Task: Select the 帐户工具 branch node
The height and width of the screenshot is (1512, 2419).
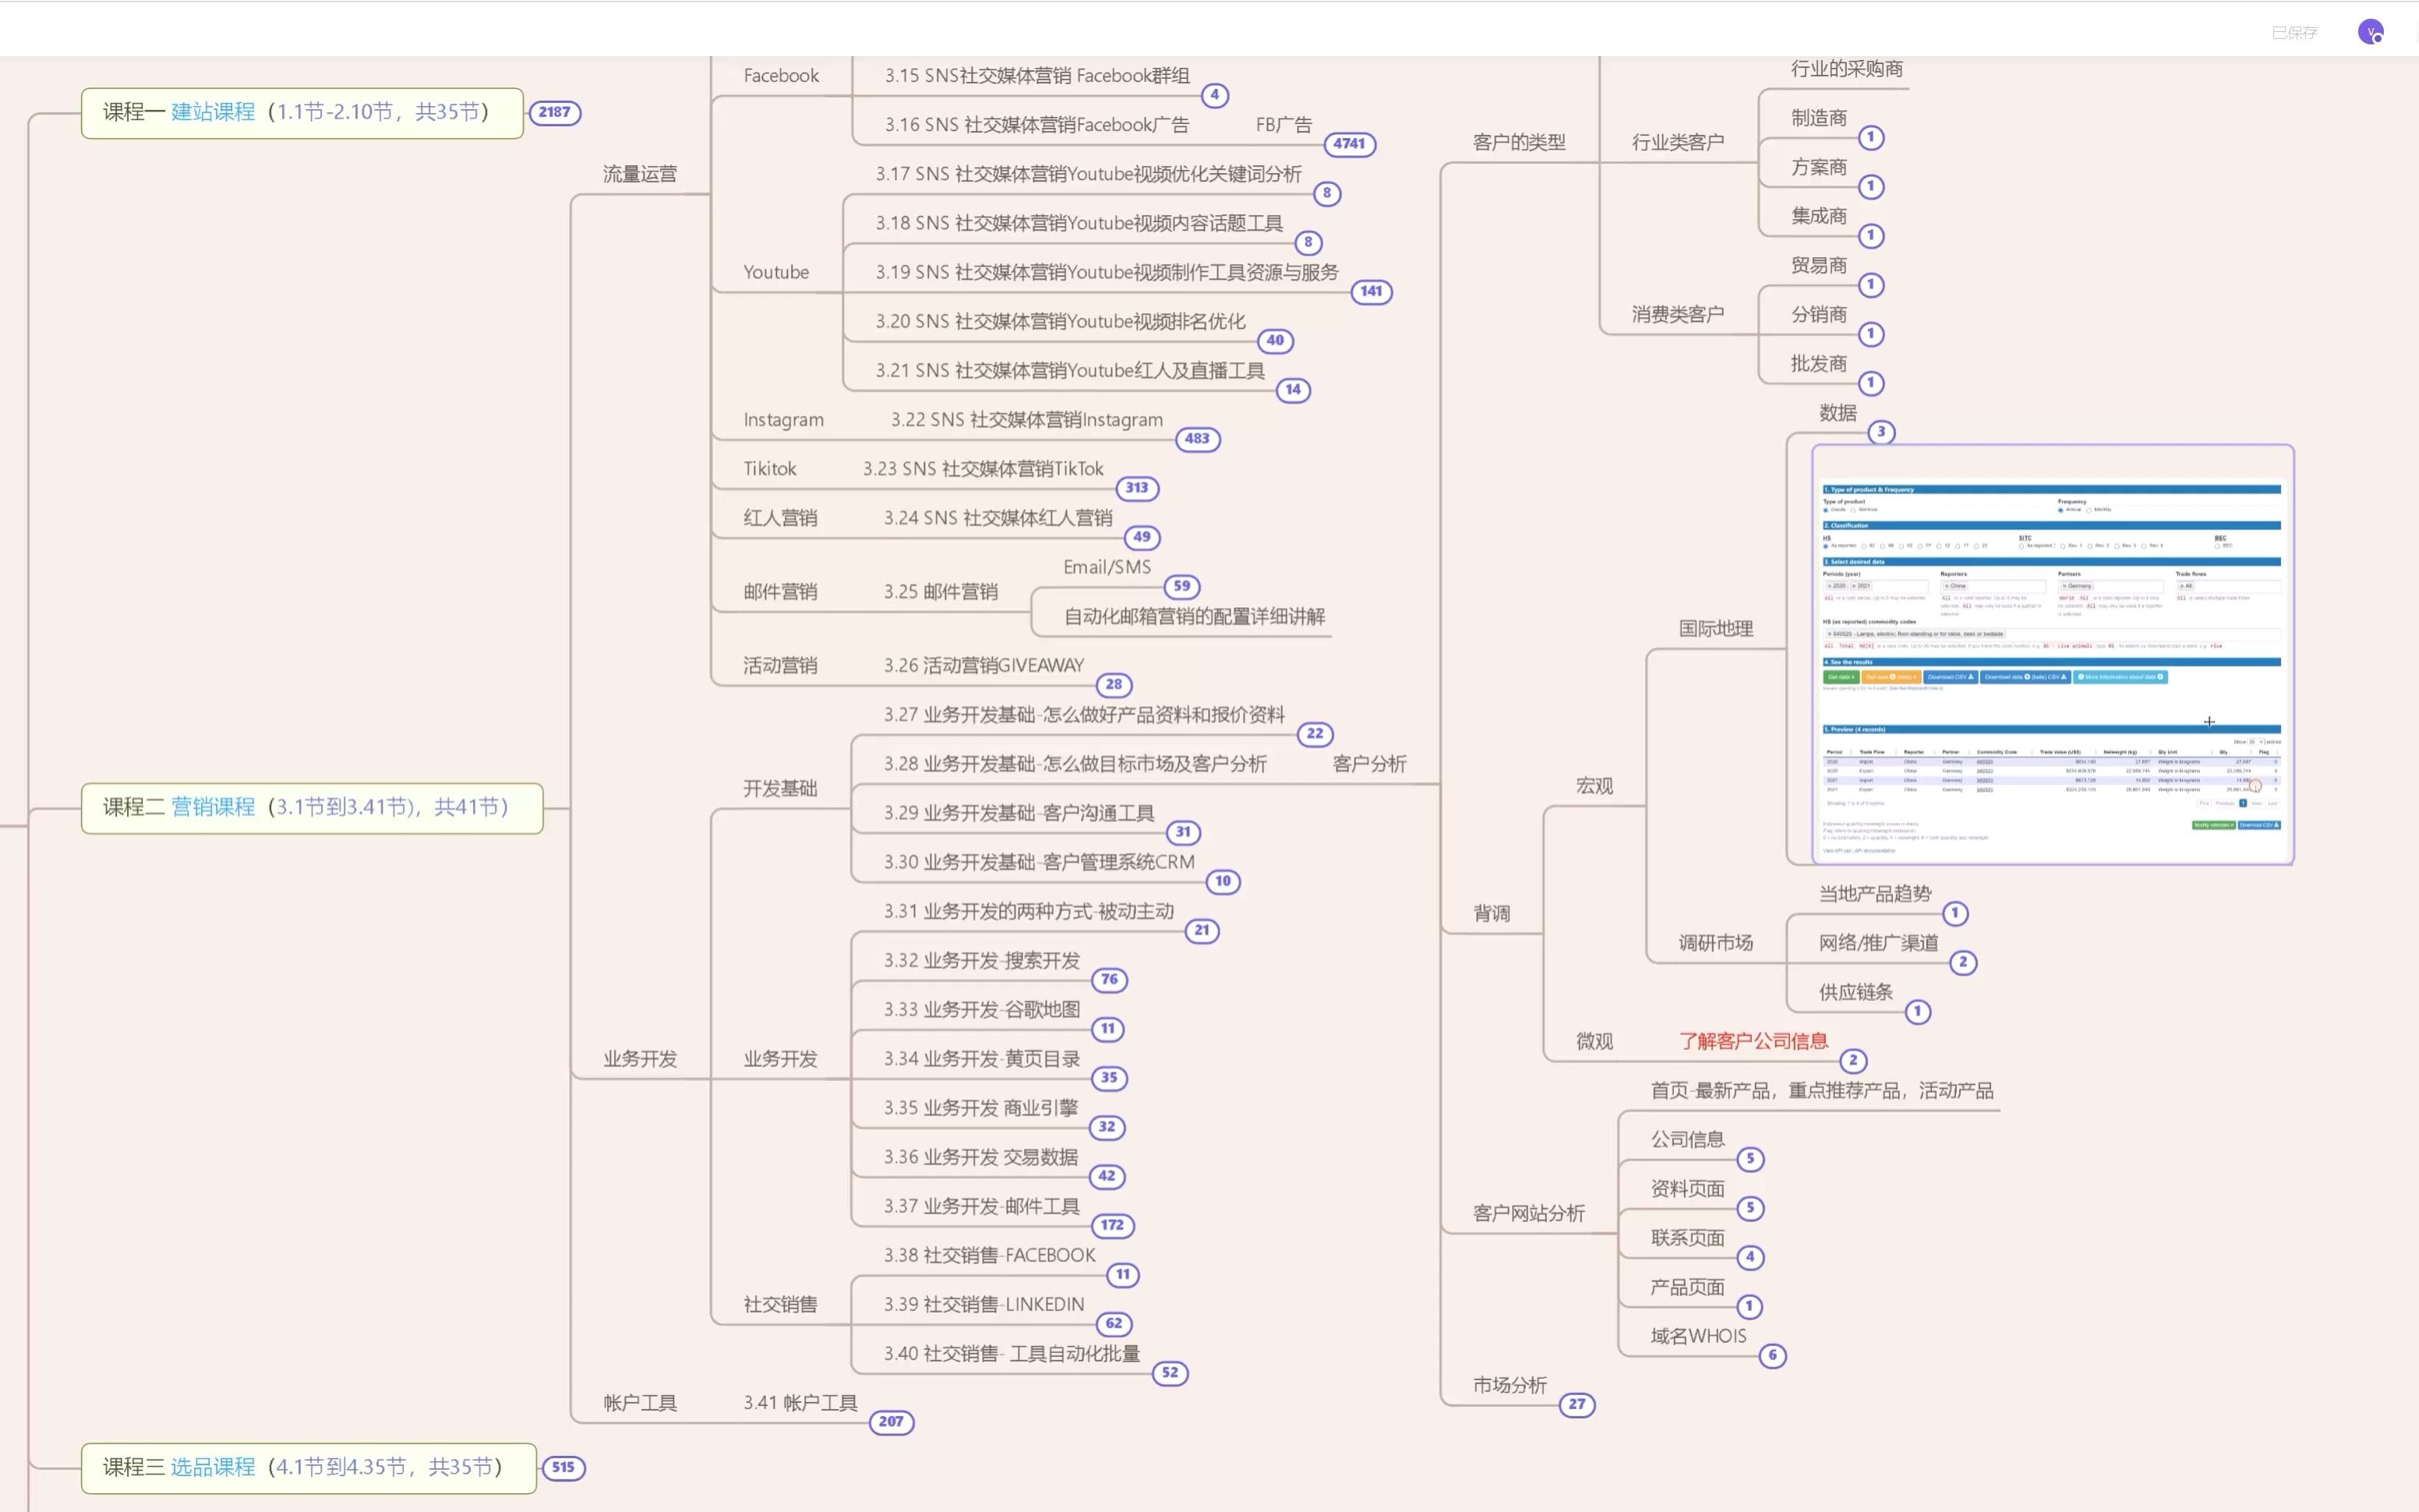Action: 640,1403
